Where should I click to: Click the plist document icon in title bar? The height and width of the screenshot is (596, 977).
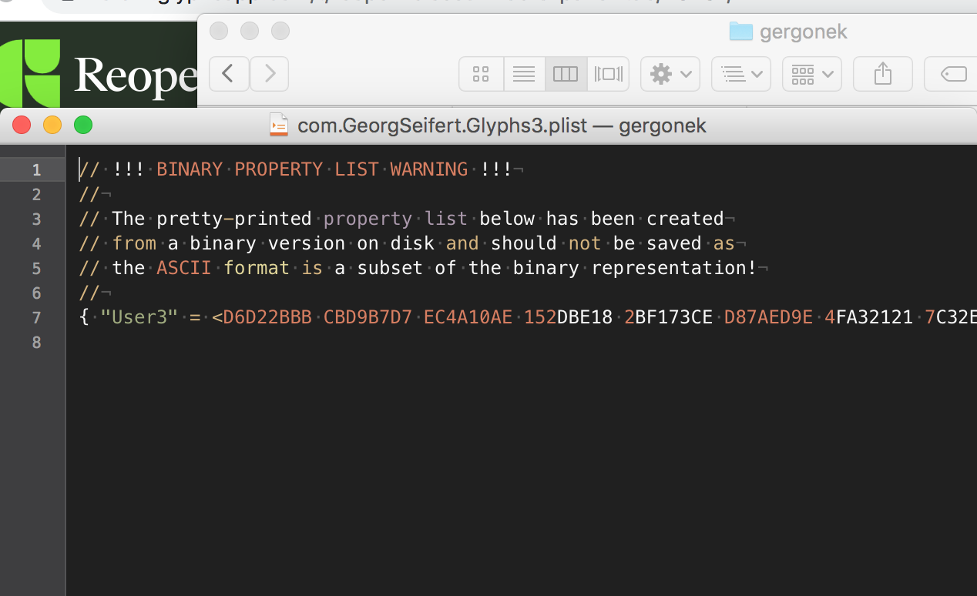pyautogui.click(x=279, y=125)
